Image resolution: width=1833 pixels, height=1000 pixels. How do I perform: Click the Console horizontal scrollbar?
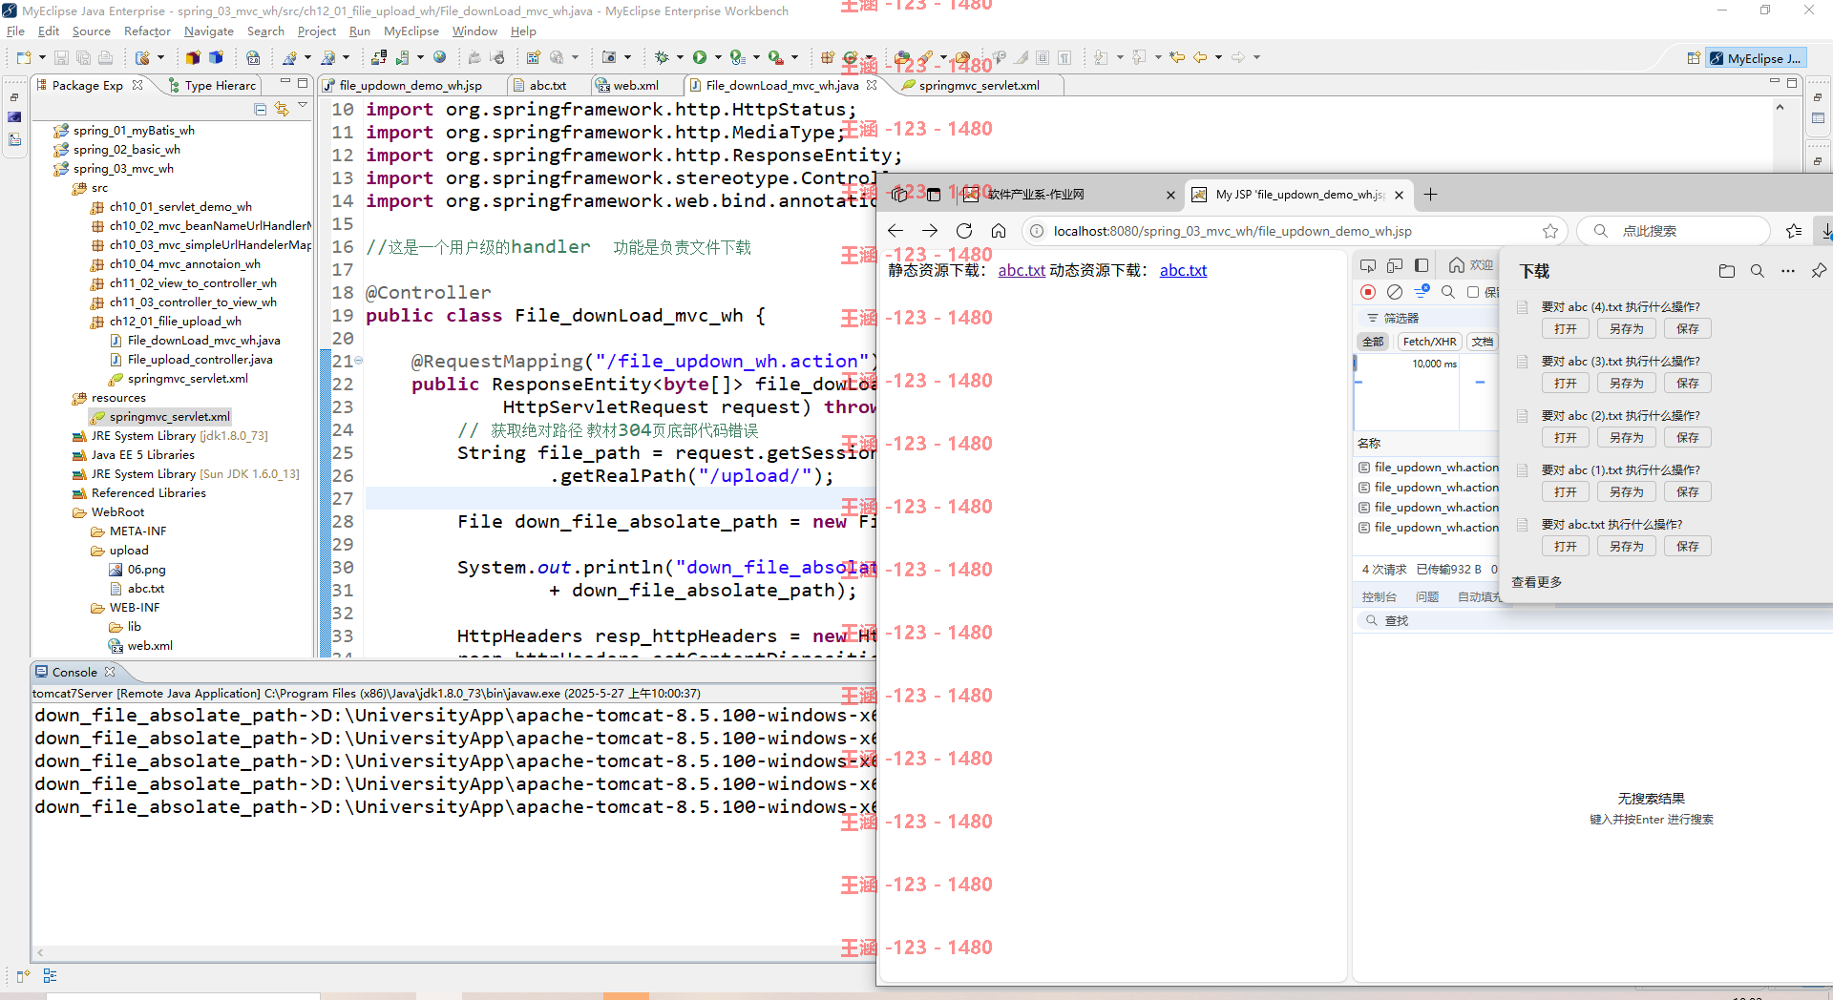coord(454,952)
